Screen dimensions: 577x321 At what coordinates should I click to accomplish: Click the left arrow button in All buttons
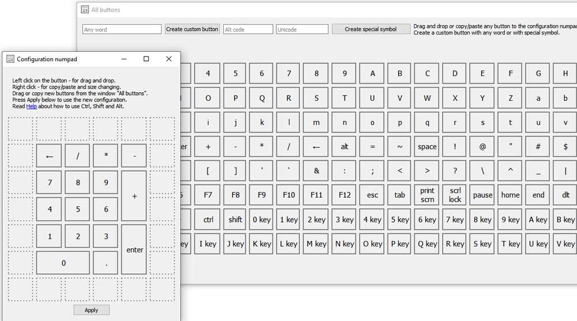(x=316, y=147)
